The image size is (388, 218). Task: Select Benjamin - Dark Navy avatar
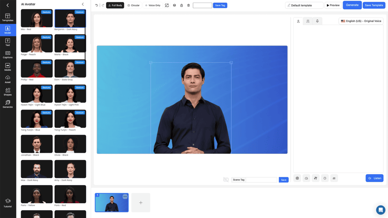pyautogui.click(x=70, y=18)
